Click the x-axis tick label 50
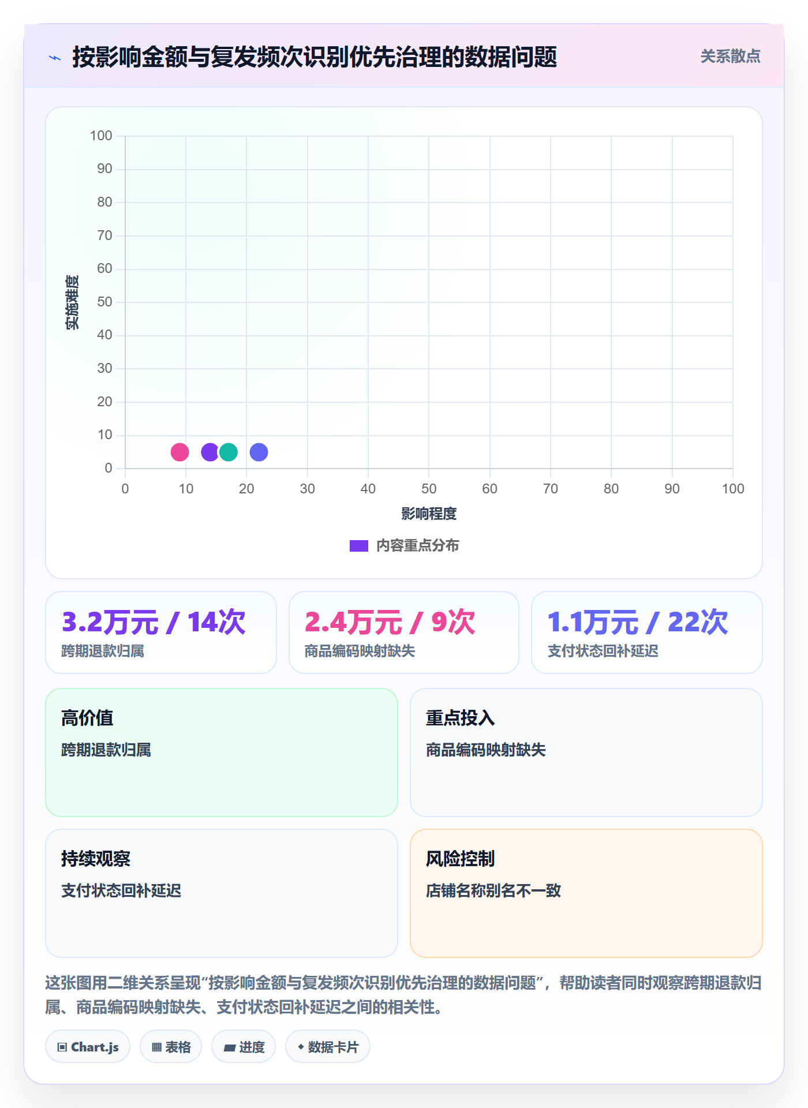The height and width of the screenshot is (1108, 808). point(429,489)
